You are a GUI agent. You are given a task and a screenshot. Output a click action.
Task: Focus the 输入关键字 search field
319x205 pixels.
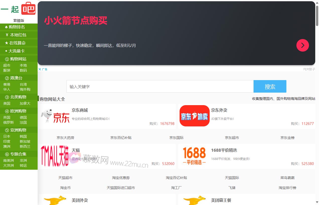pyautogui.click(x=160, y=87)
